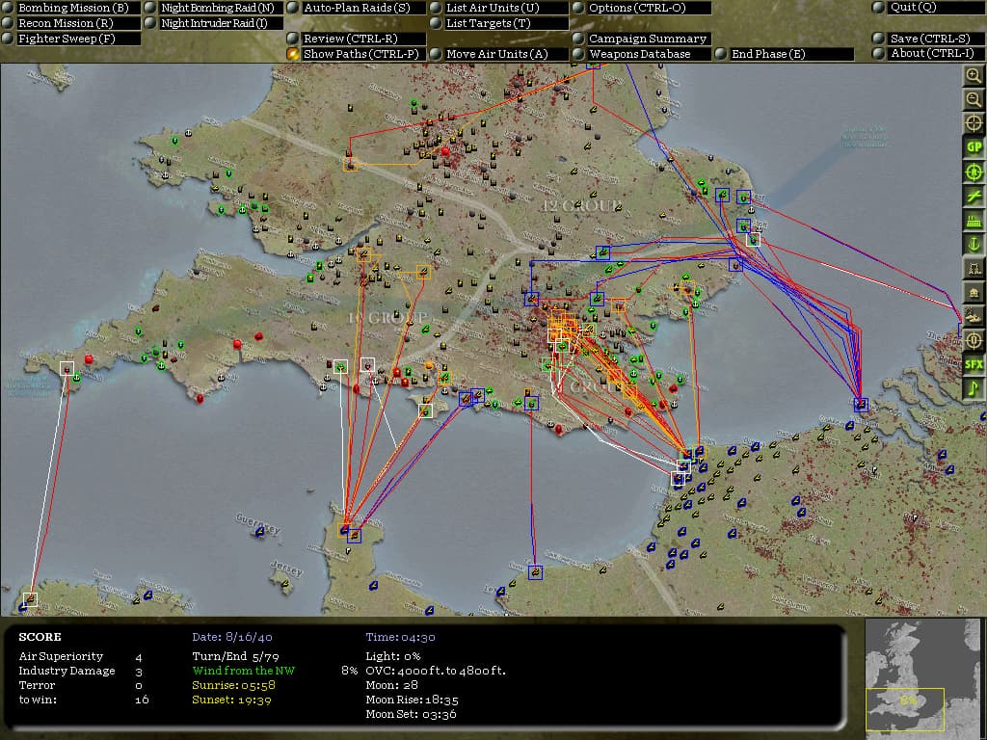Toggle the factory industry icon in sidebar

click(x=974, y=221)
